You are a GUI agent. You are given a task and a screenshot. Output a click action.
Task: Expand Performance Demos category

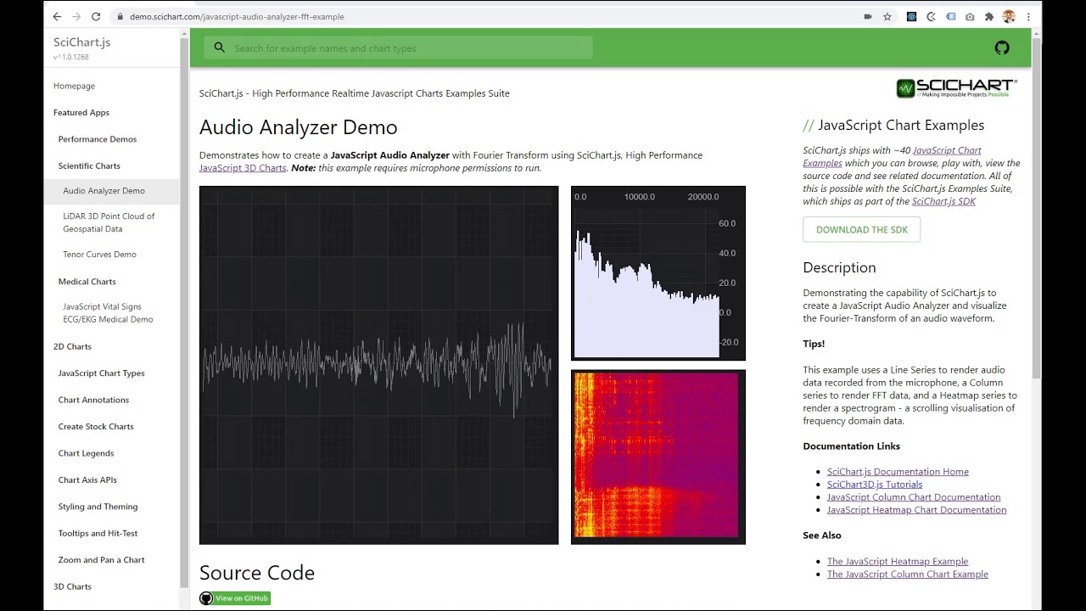tap(98, 139)
